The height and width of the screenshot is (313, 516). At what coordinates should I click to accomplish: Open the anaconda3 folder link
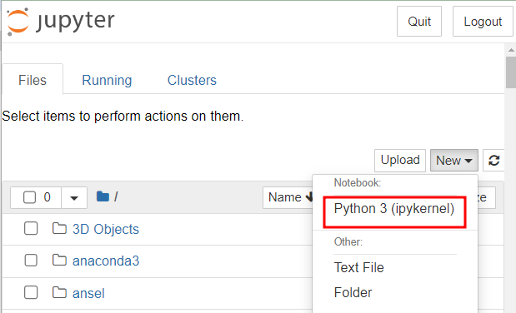[106, 261]
